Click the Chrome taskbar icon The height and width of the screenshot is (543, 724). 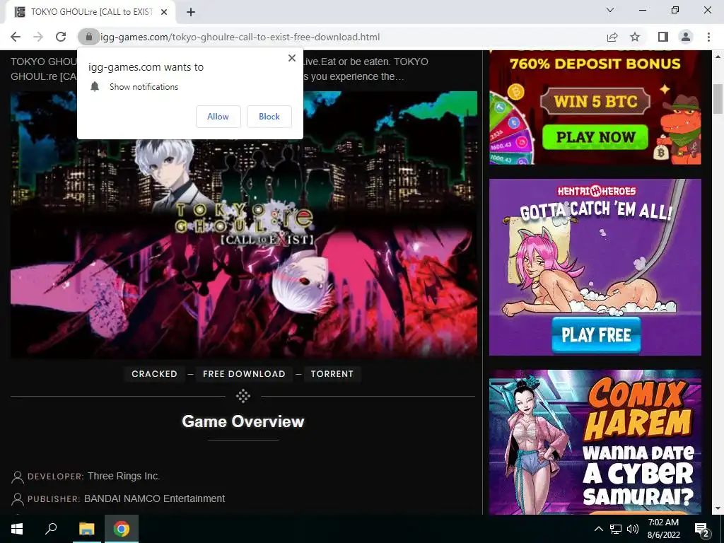[122, 529]
